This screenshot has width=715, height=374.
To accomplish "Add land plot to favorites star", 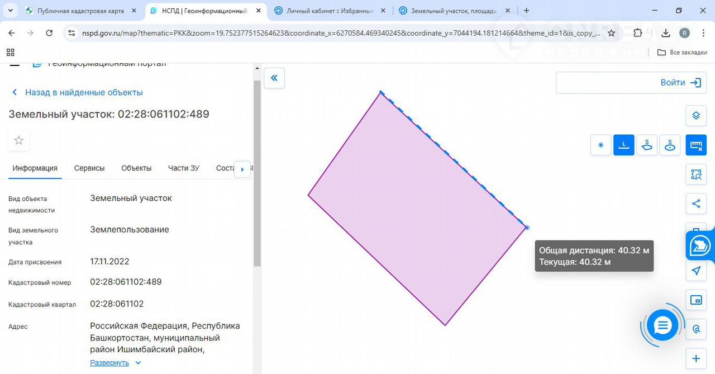I will point(19,140).
